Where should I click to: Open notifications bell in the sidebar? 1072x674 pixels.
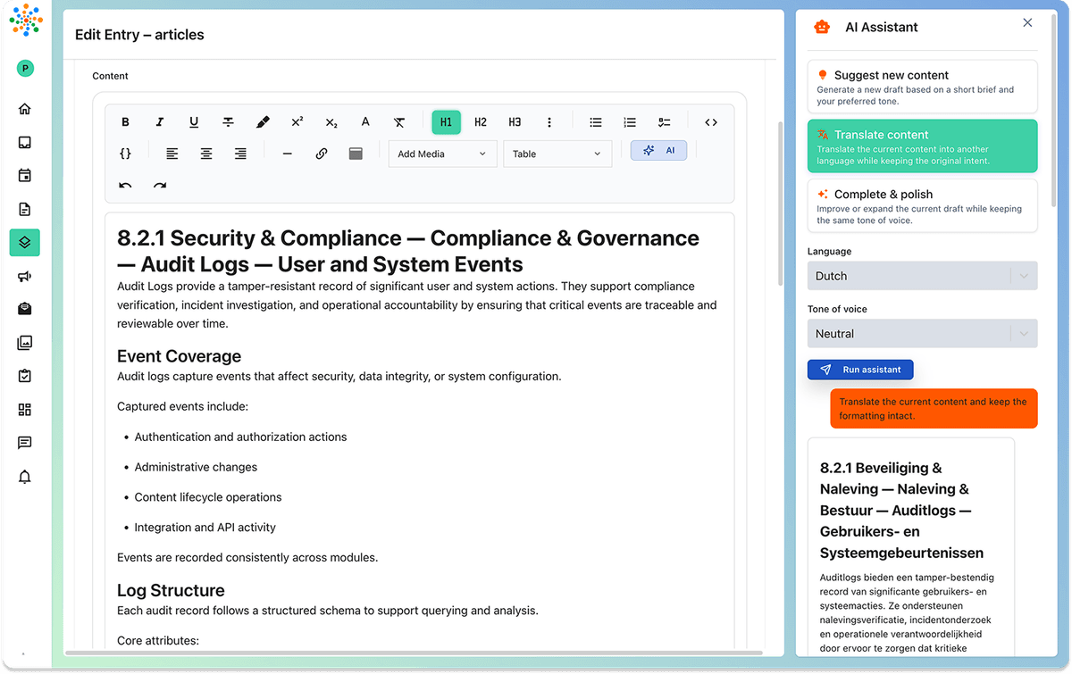coord(25,477)
